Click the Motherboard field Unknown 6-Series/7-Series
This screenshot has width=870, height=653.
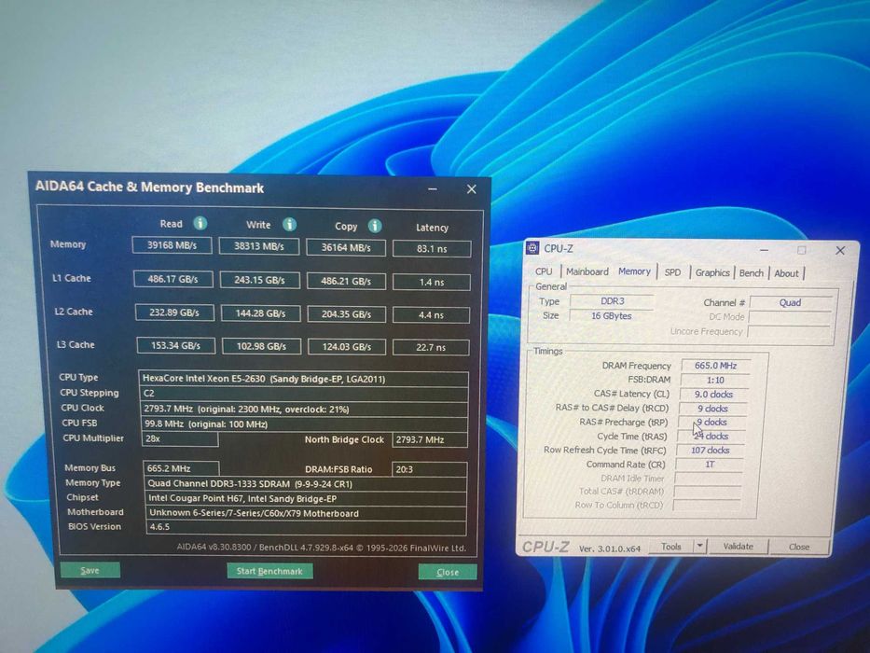306,514
